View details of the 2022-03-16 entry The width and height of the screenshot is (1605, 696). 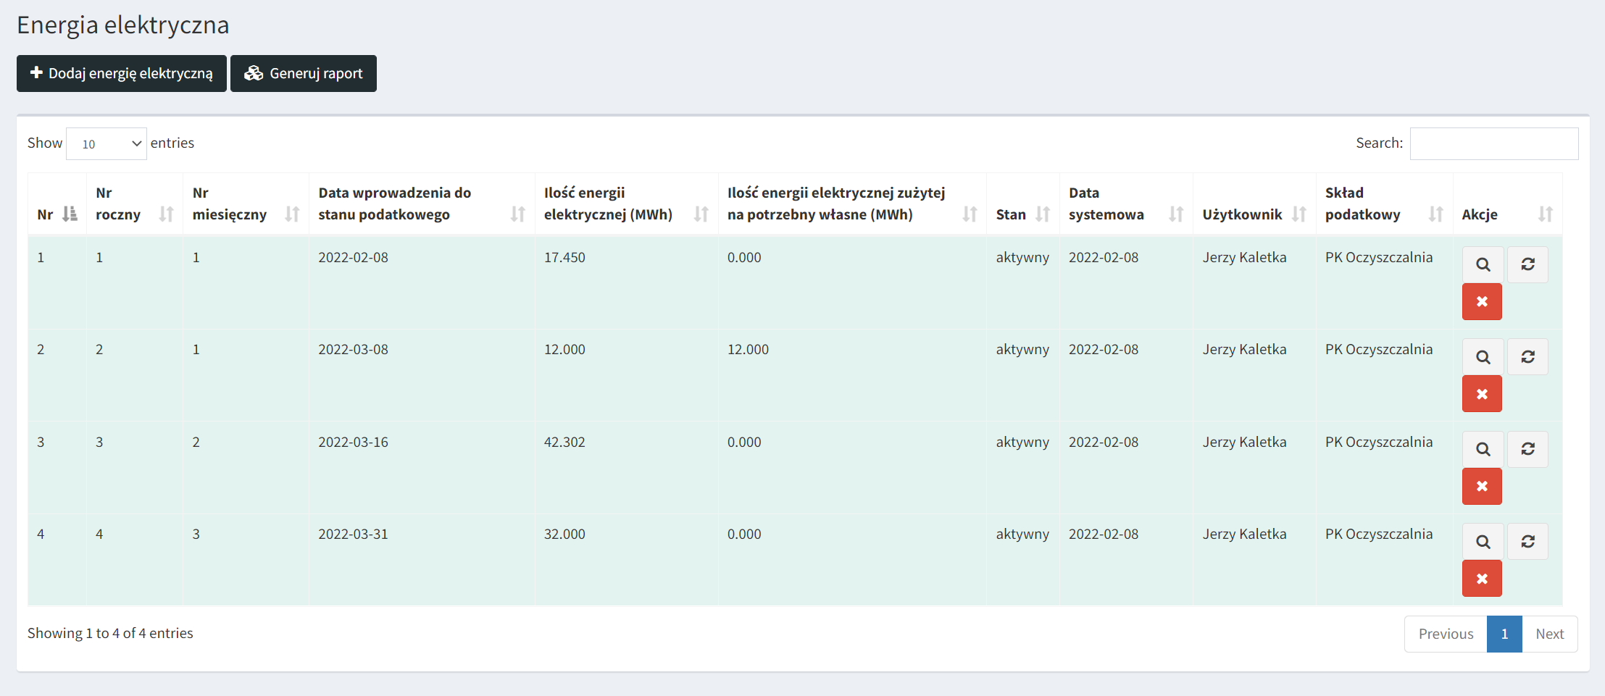click(1482, 449)
